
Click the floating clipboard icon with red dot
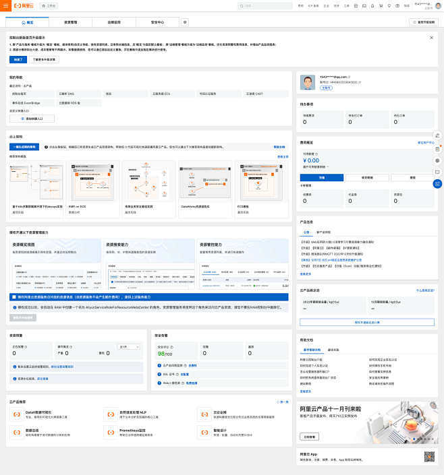(x=437, y=149)
